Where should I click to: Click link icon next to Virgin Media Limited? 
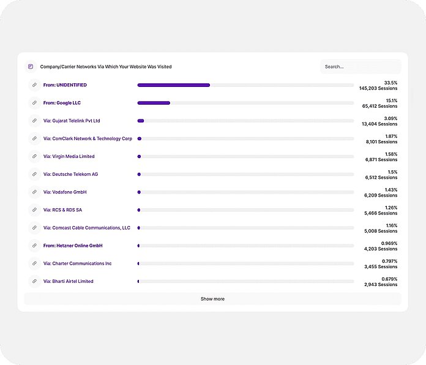(34, 157)
